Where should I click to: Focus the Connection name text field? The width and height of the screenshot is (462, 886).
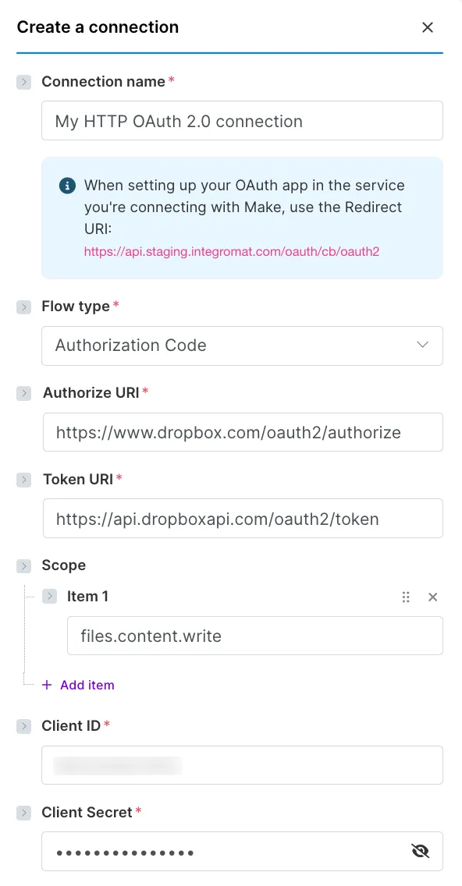tap(242, 121)
